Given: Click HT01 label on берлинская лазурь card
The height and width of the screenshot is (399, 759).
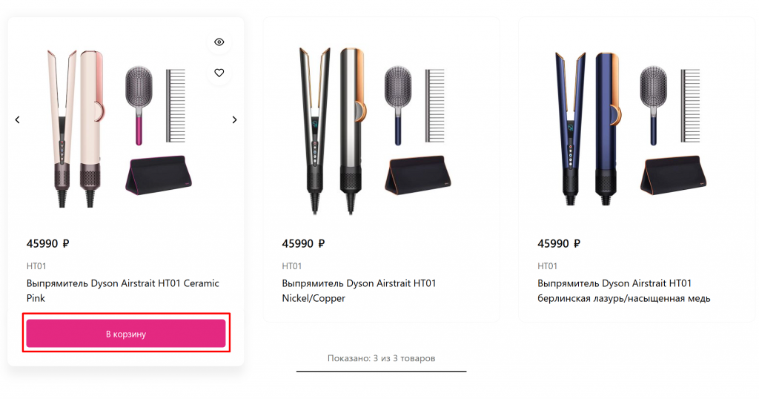Looking at the screenshot, I should (x=548, y=266).
